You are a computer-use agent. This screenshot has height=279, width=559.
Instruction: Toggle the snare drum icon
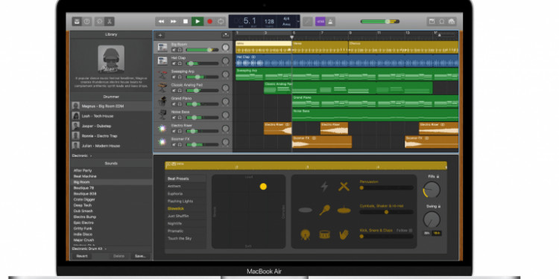point(324,234)
